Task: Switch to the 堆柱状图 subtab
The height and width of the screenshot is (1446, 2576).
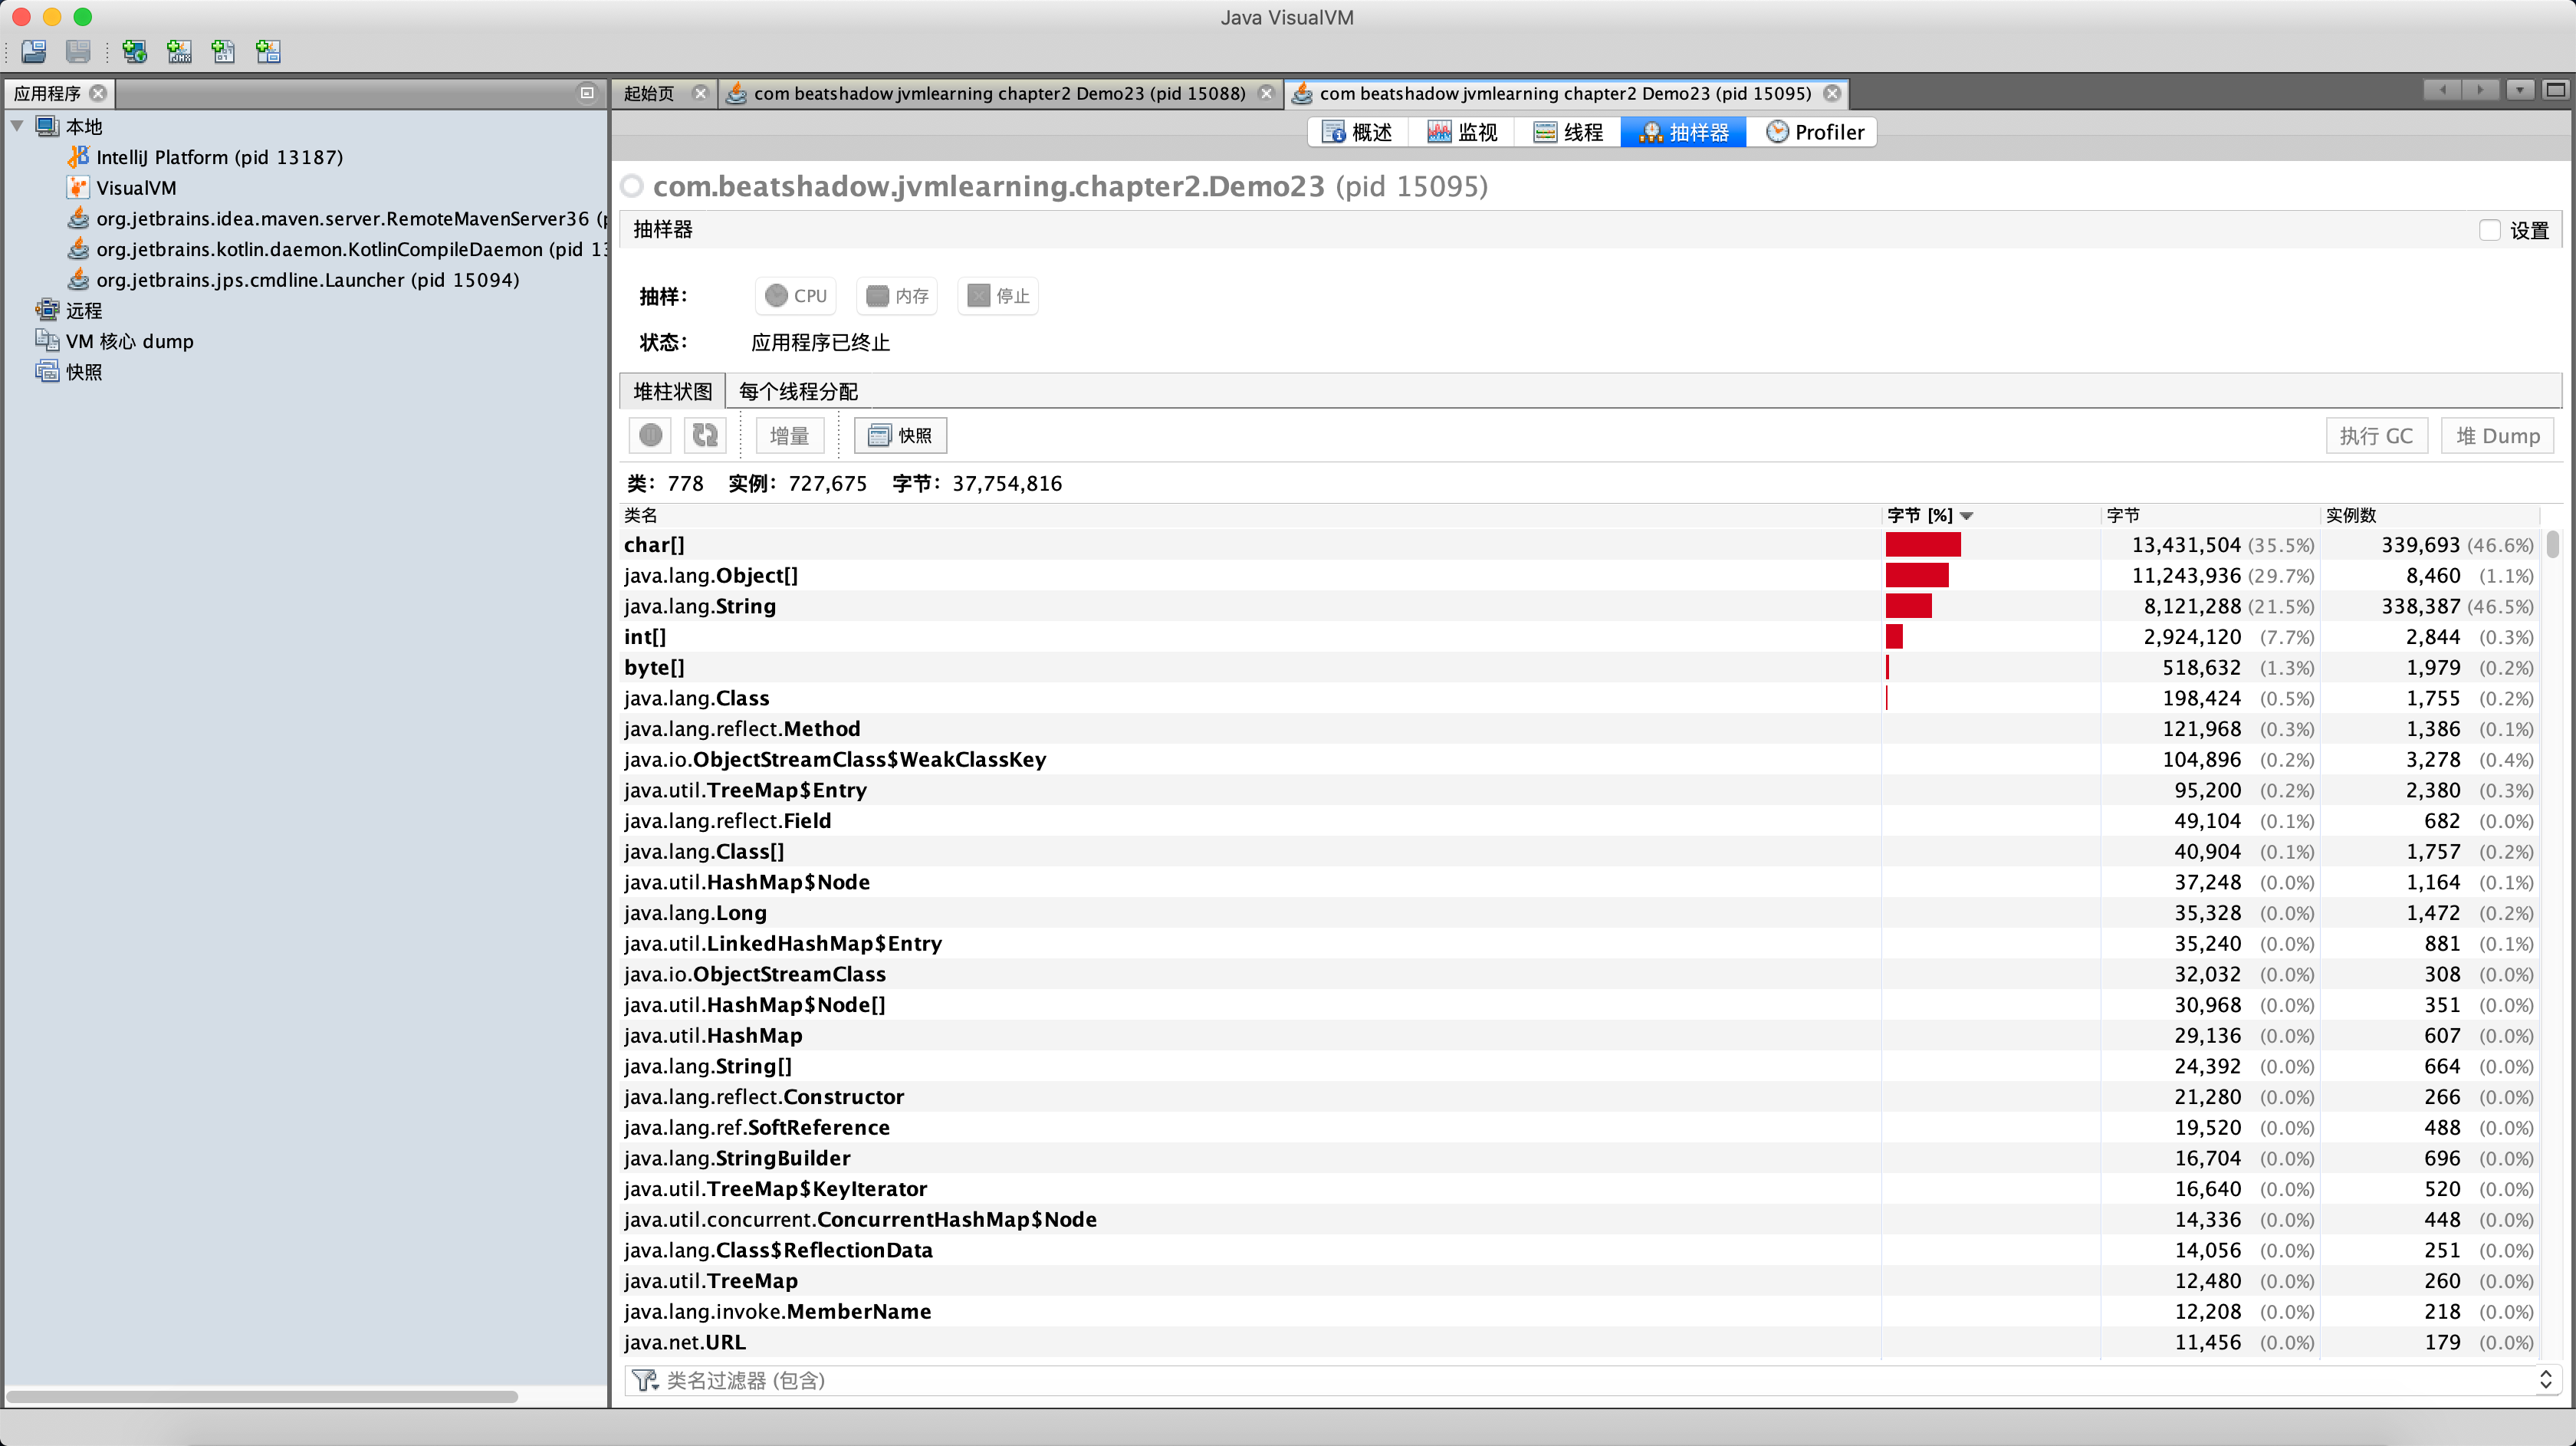Action: 672,391
